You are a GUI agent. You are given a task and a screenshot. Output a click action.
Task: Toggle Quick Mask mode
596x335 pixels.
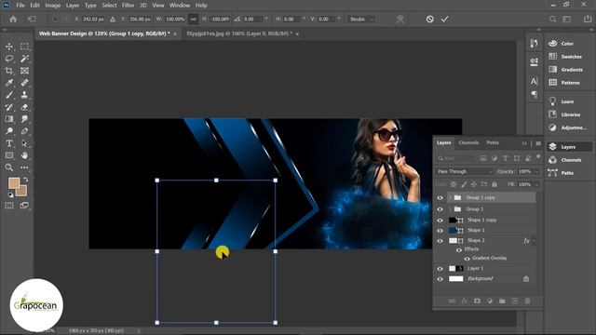click(9, 206)
